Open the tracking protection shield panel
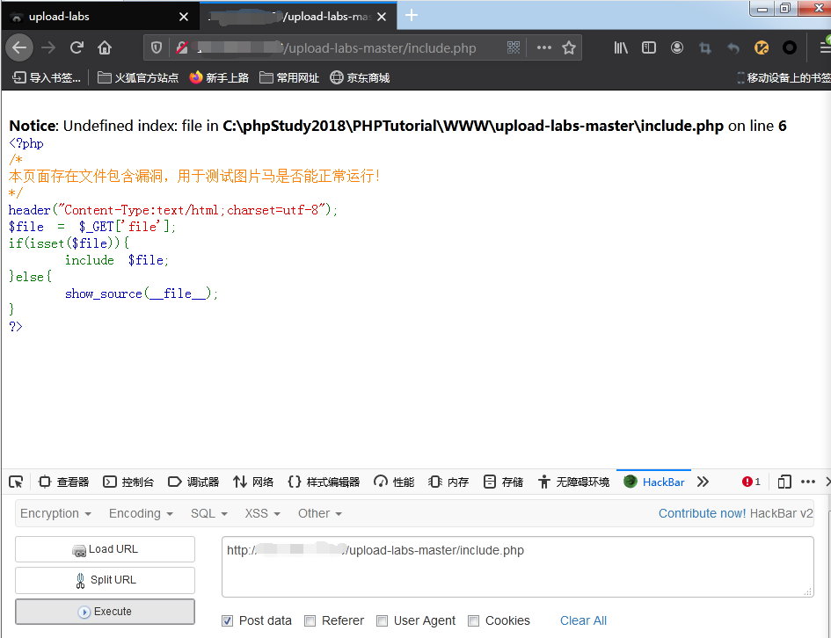This screenshot has width=831, height=638. click(x=157, y=47)
